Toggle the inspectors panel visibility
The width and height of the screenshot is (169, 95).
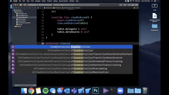(136, 5)
